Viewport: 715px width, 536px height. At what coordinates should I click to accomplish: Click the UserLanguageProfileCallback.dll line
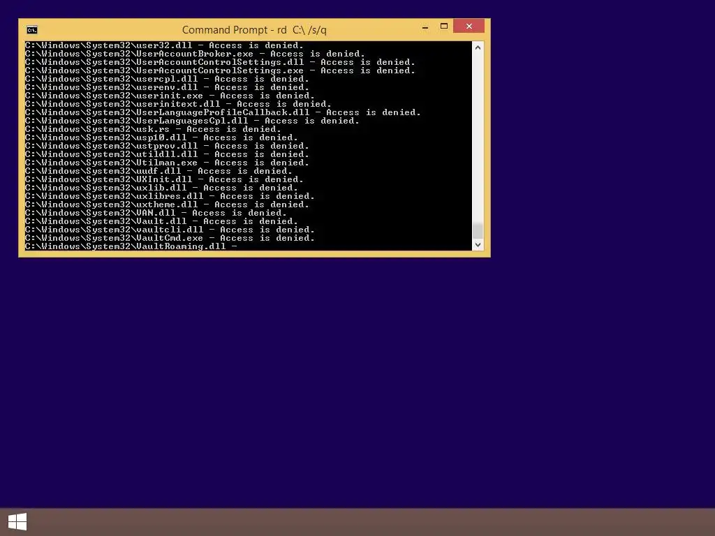tap(223, 112)
